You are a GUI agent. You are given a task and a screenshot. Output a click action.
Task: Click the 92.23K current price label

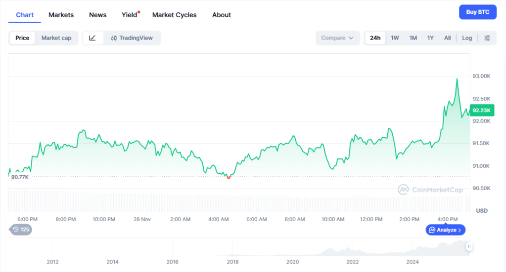(x=481, y=111)
